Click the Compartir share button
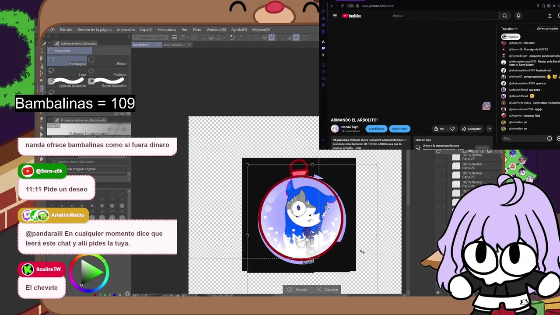Viewport: 560px width, 315px height. pos(471,129)
